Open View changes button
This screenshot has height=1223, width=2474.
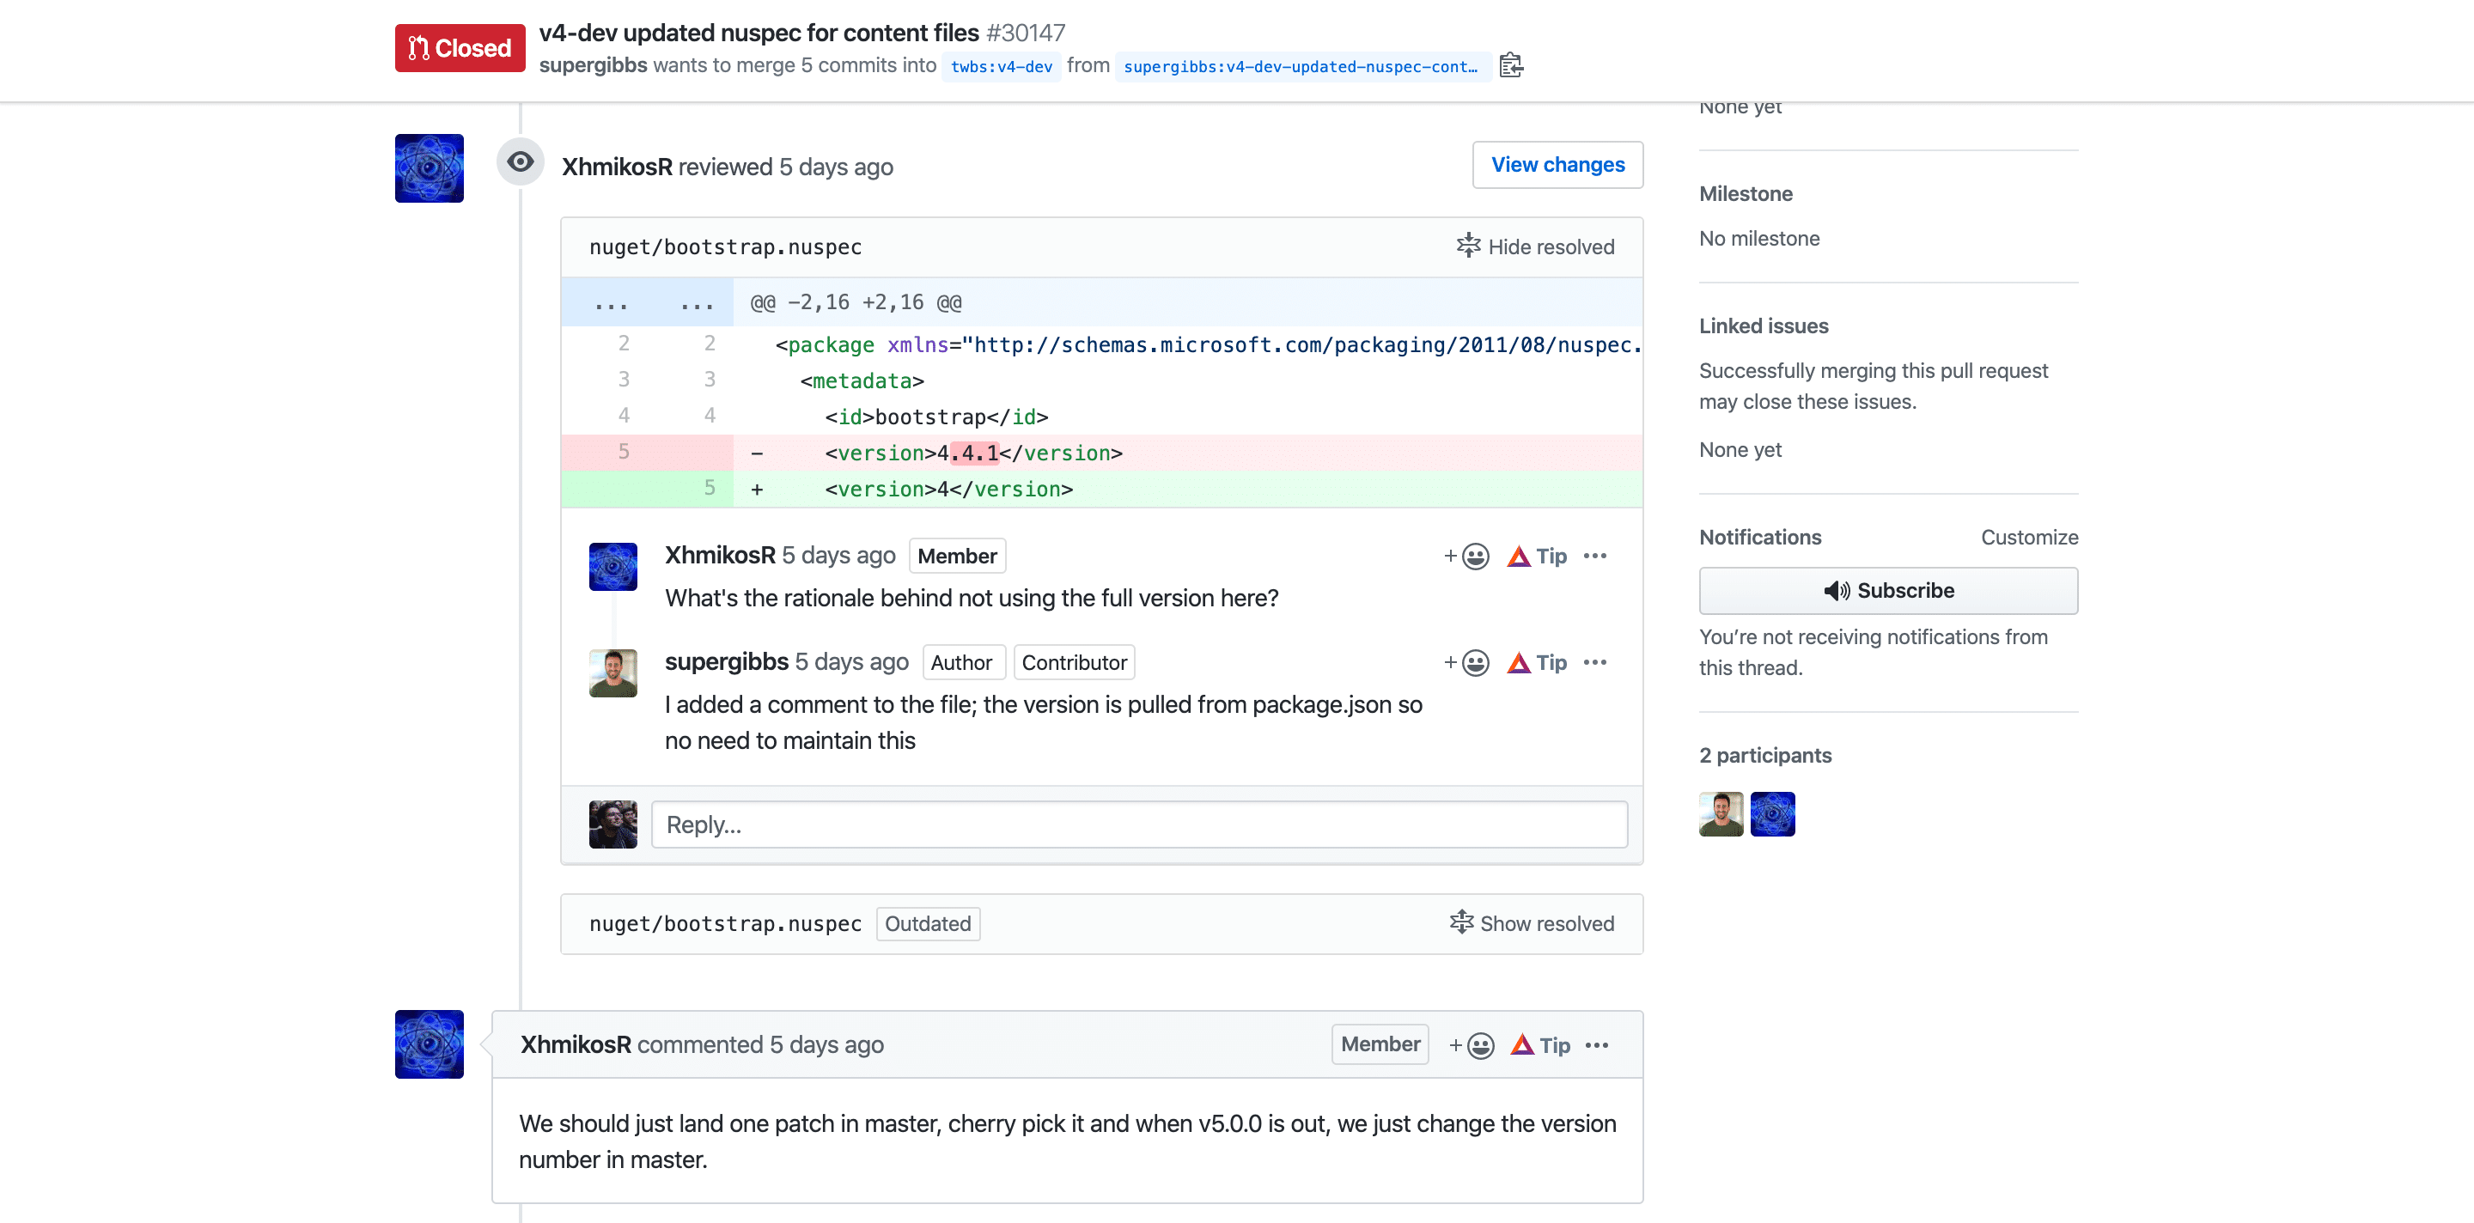1557,164
